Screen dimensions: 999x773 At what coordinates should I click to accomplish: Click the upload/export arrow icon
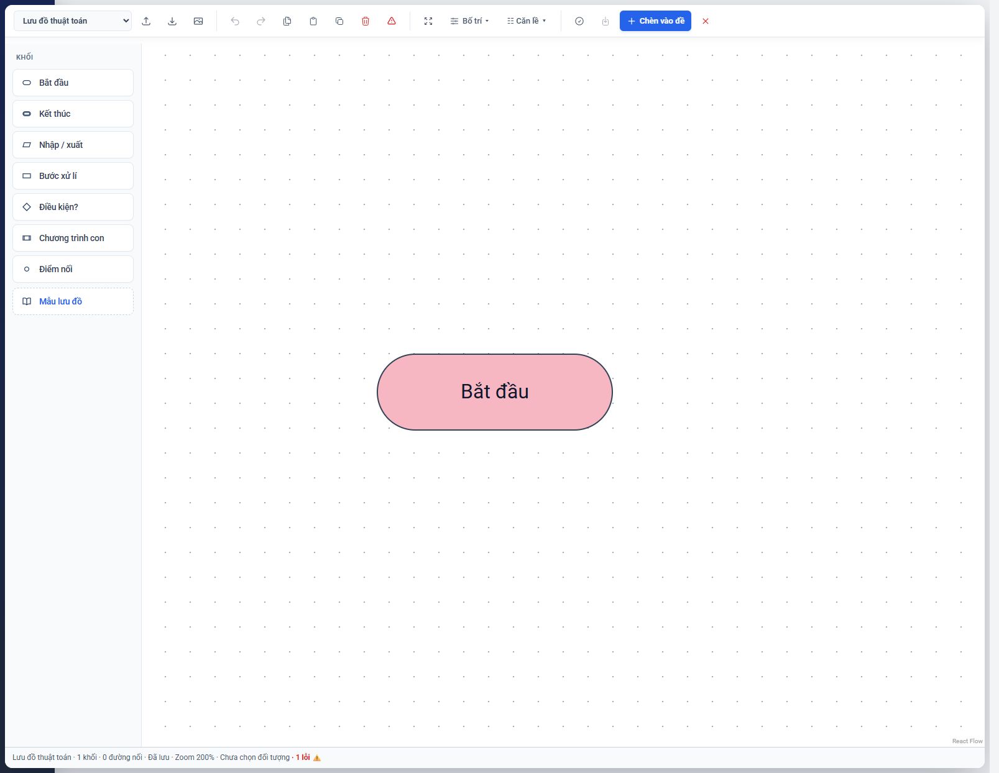click(x=146, y=21)
